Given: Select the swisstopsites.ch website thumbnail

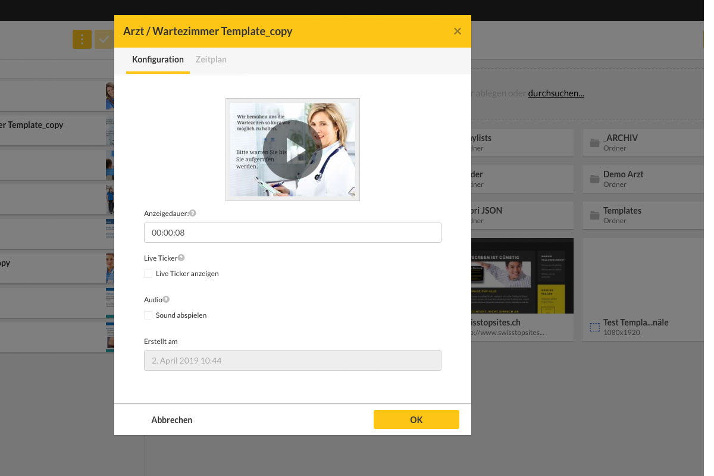Looking at the screenshot, I should tap(522, 276).
